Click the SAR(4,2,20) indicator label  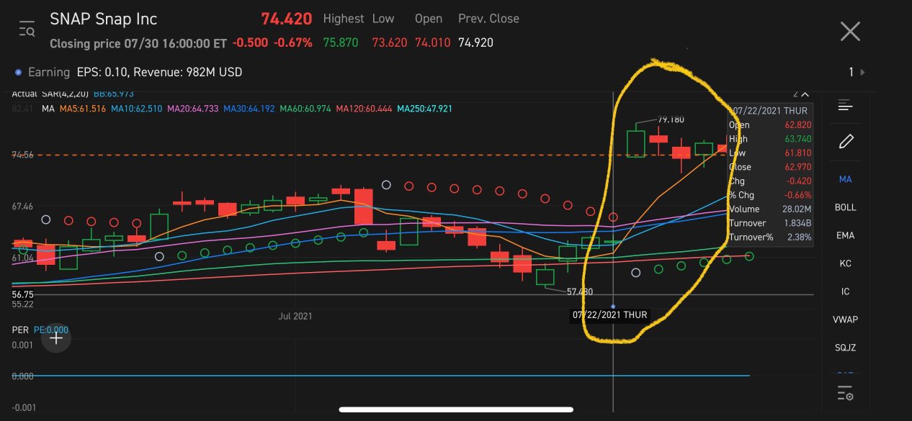tap(65, 94)
